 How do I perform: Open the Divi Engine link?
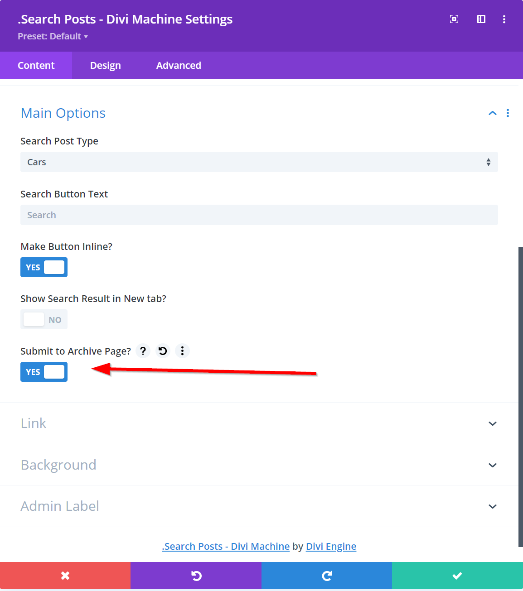click(x=331, y=547)
